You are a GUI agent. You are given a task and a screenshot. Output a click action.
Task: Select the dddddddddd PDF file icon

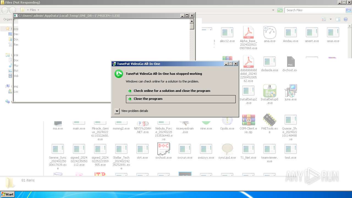[x=248, y=62]
